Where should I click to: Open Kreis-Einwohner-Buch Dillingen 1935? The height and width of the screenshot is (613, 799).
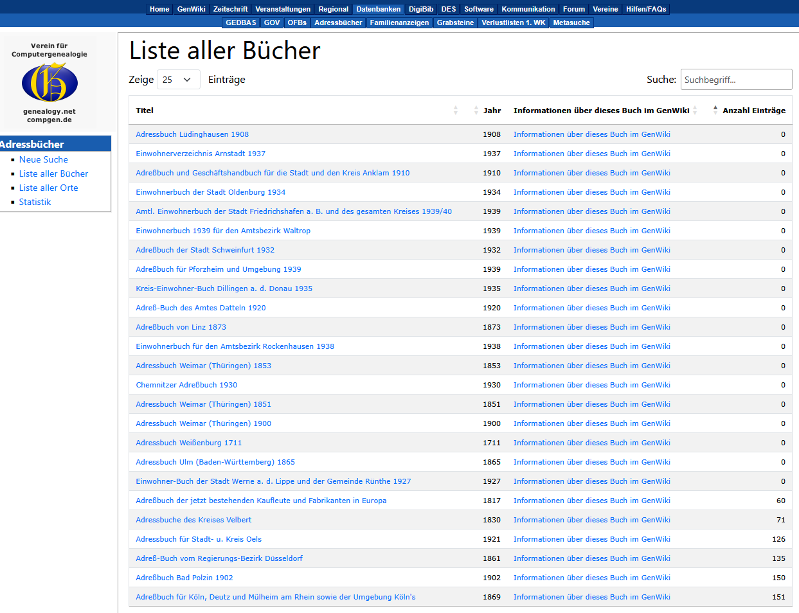coord(224,289)
